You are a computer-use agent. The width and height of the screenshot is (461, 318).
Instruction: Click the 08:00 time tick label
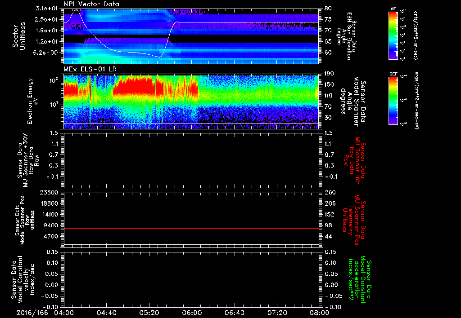click(320, 313)
